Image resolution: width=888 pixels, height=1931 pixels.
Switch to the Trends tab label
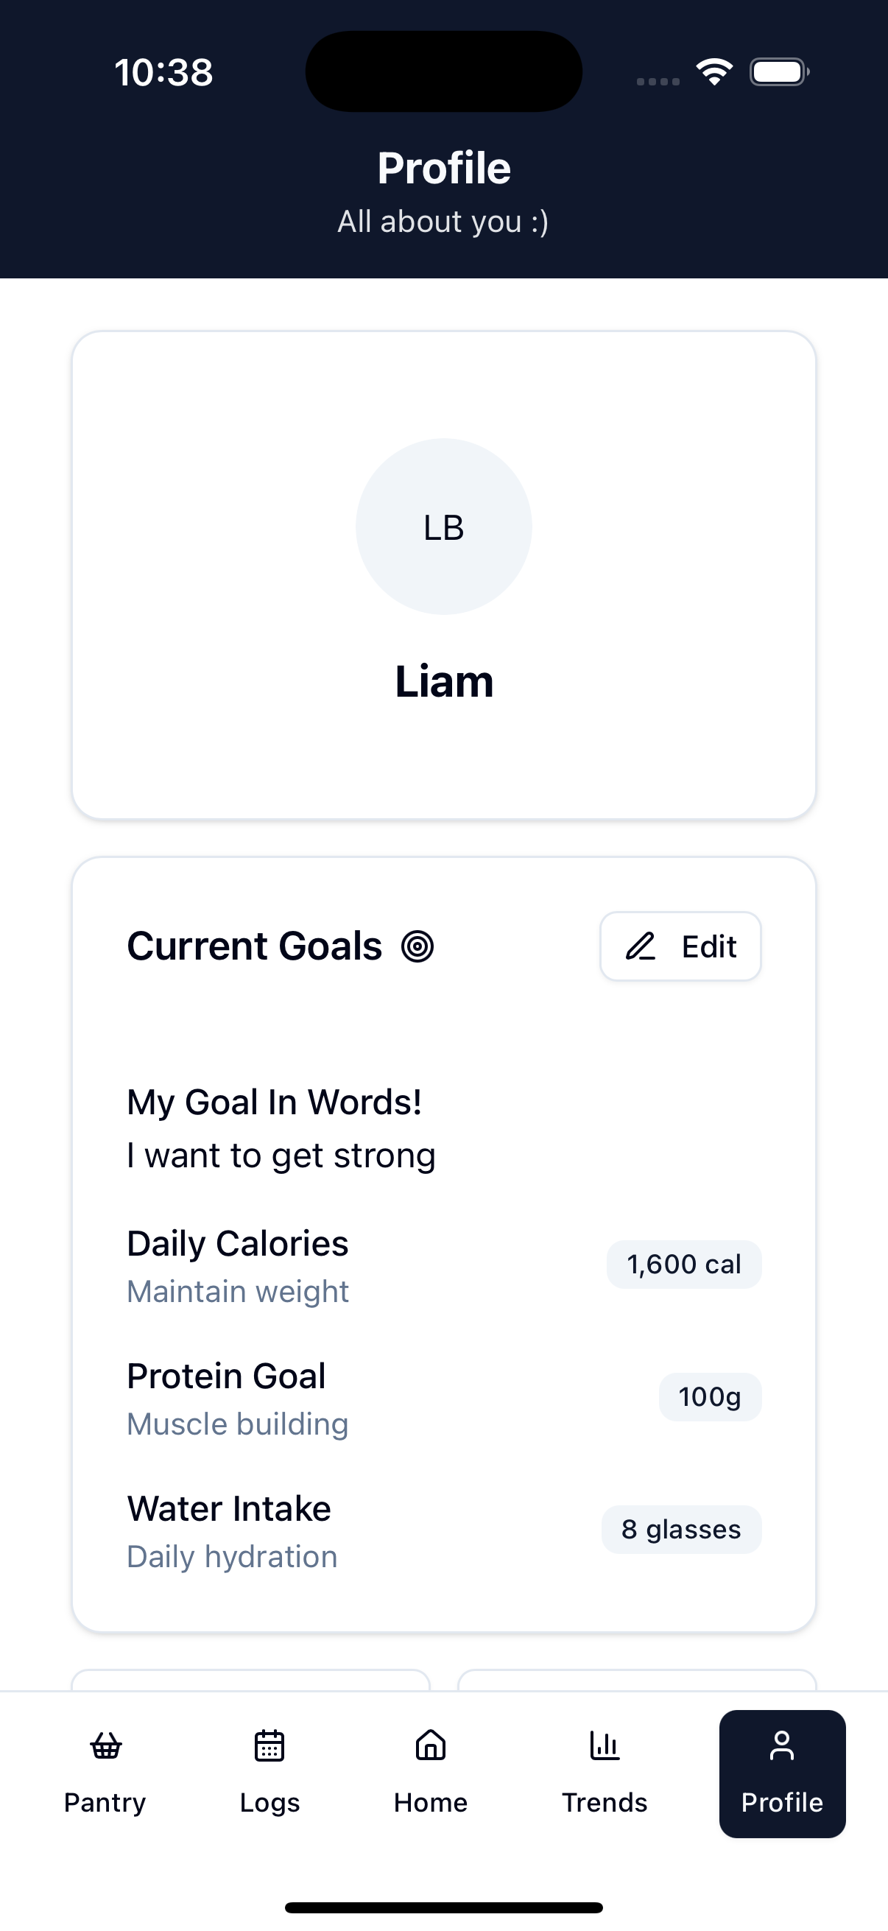click(x=604, y=1802)
